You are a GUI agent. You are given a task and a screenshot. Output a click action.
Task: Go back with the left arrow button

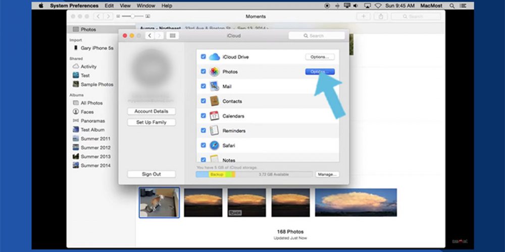coord(149,36)
